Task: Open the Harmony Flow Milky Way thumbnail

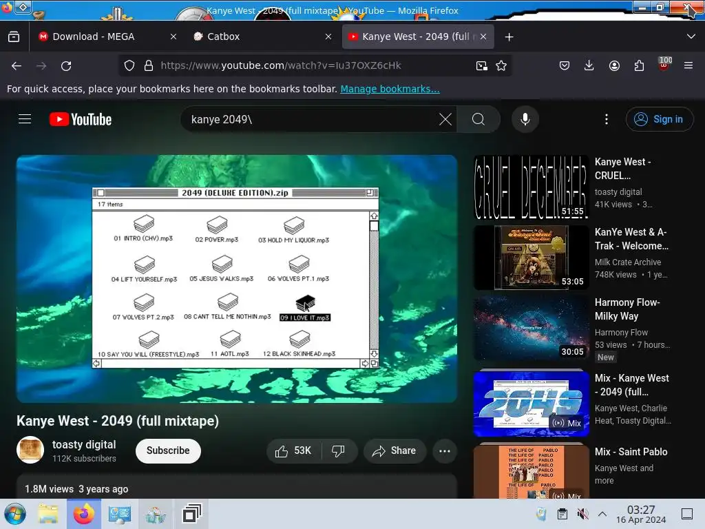Action: (x=531, y=328)
